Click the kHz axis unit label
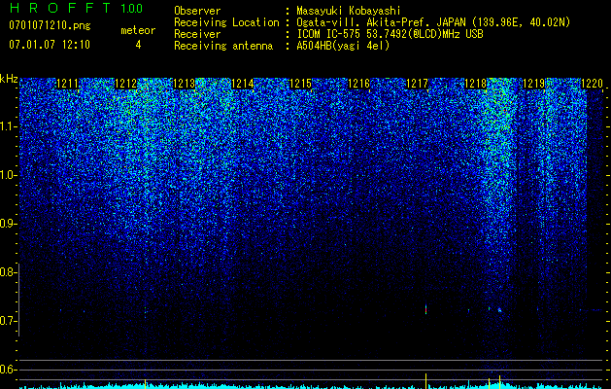The height and width of the screenshot is (389, 611). point(9,79)
